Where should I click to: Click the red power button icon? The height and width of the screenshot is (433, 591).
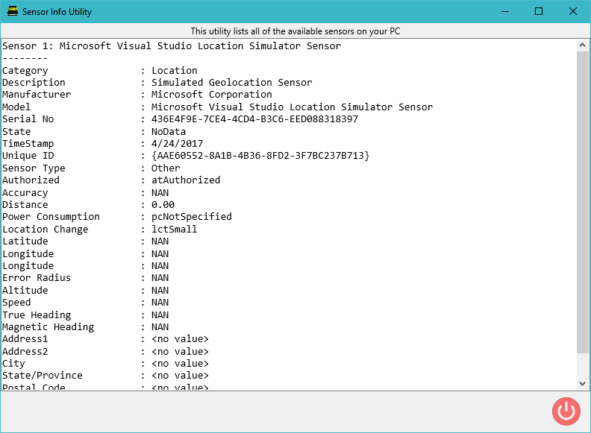566,411
